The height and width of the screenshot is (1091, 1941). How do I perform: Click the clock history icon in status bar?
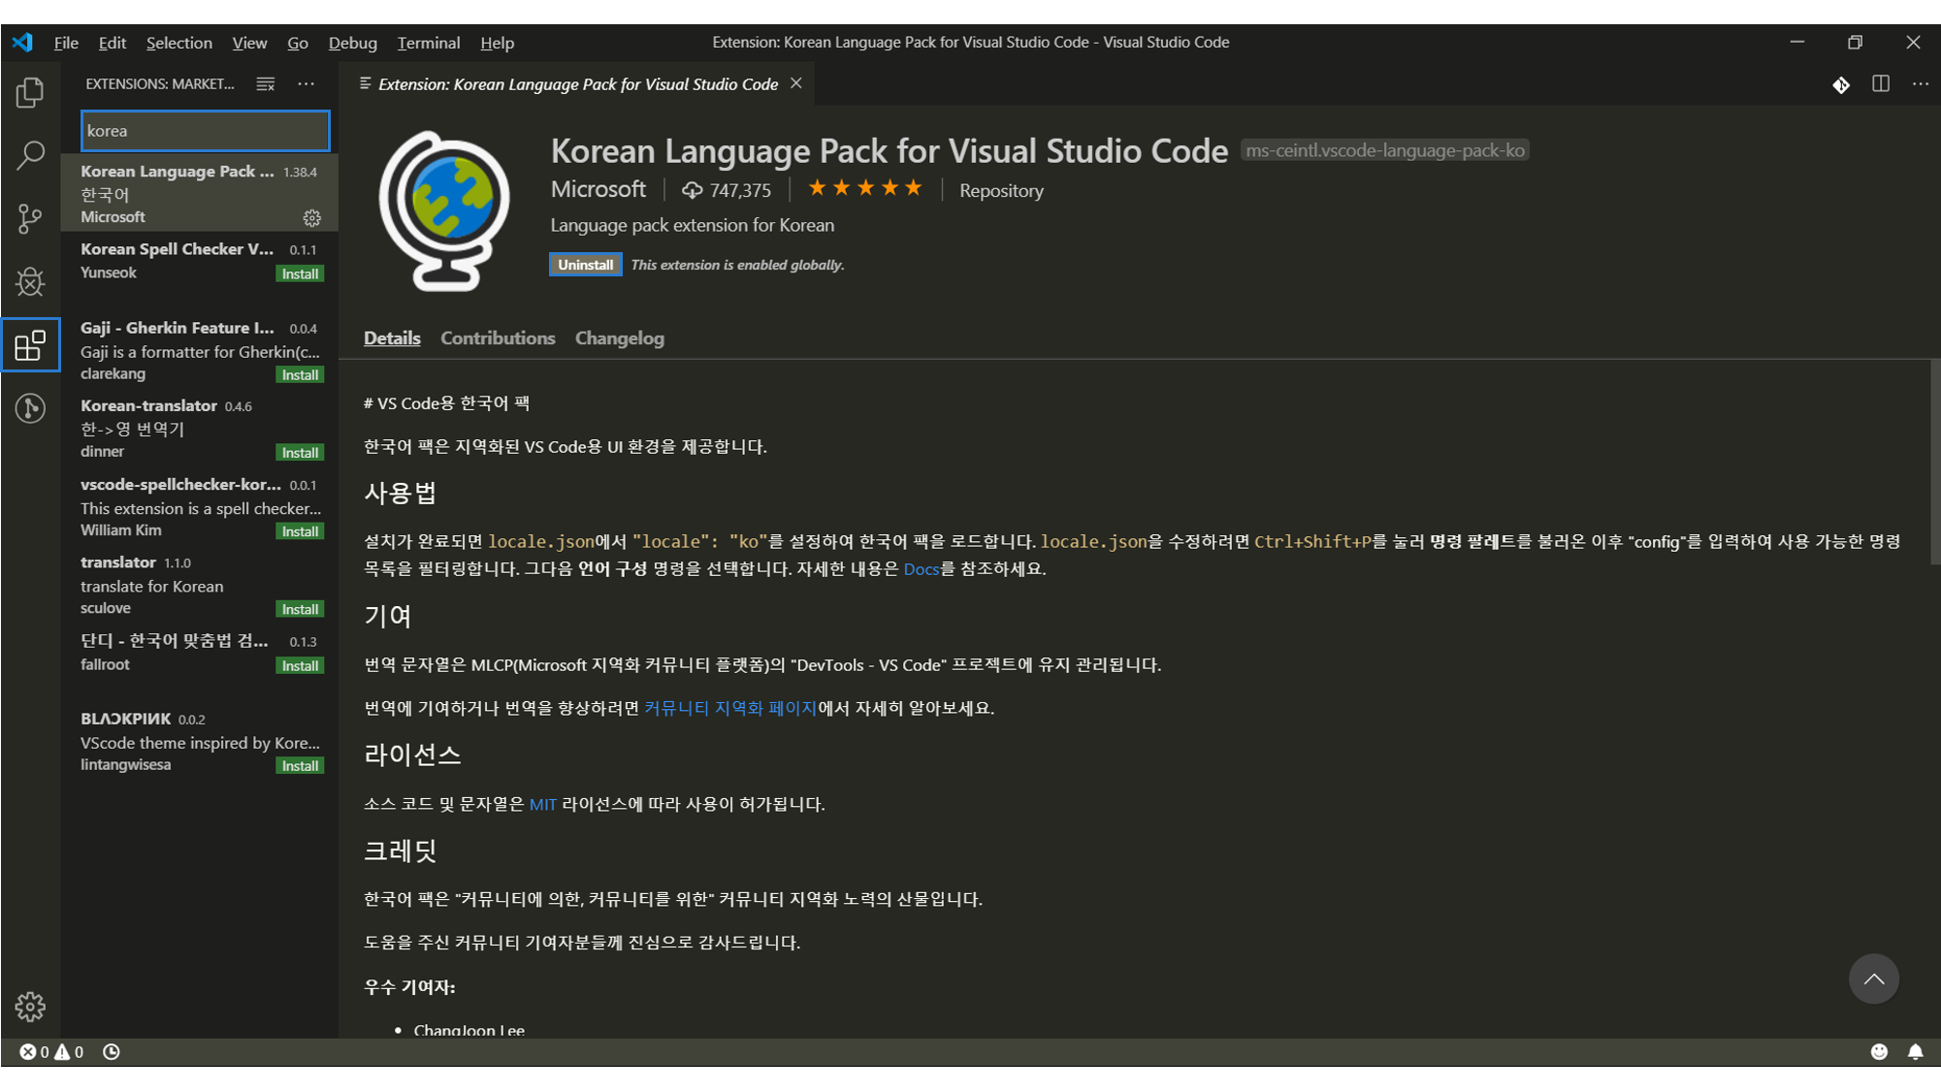(112, 1052)
